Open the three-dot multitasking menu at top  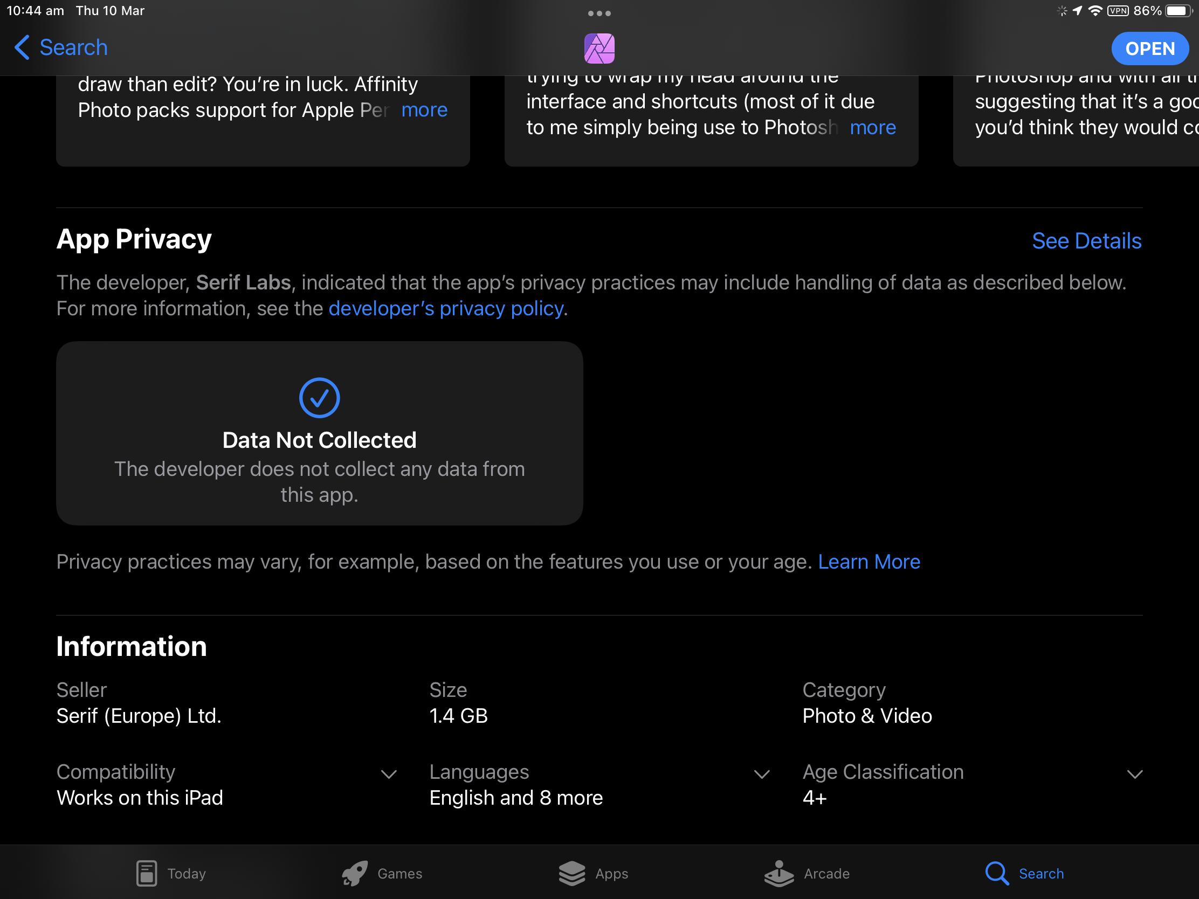tap(599, 13)
